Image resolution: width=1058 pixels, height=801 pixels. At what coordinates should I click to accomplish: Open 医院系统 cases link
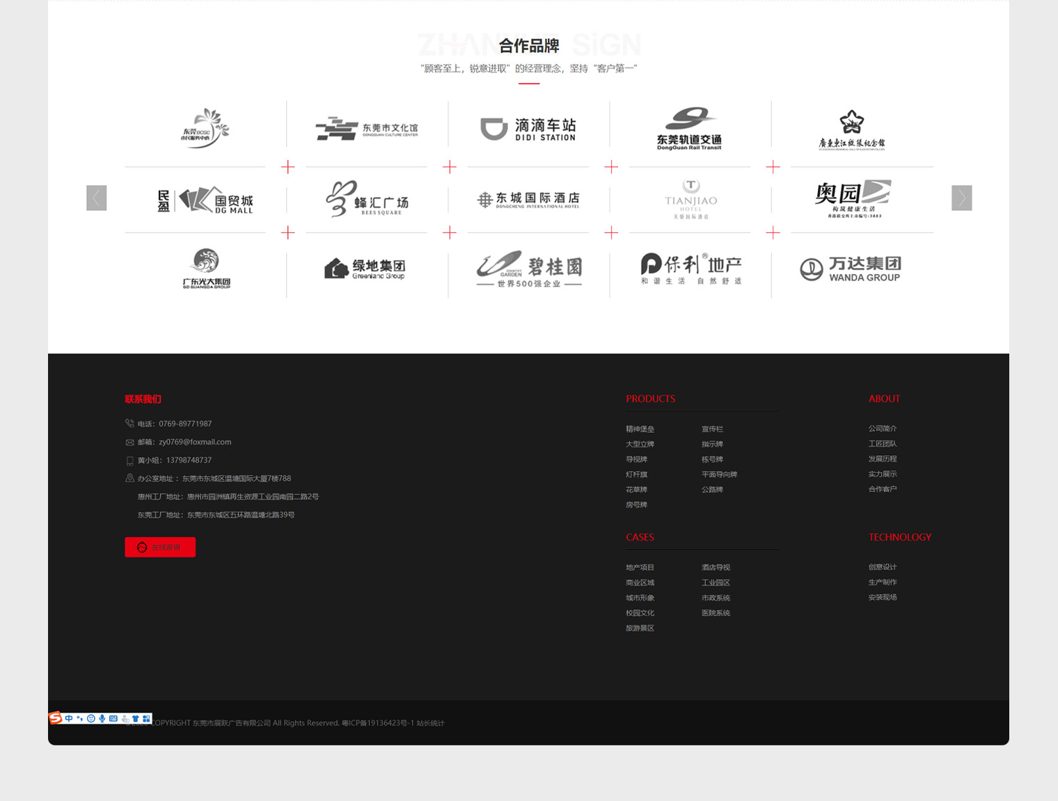[x=716, y=613]
